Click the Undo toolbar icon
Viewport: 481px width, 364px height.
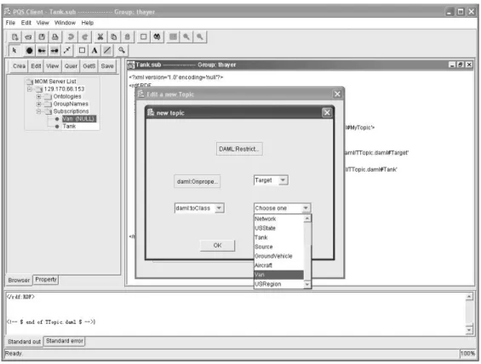[x=71, y=37]
